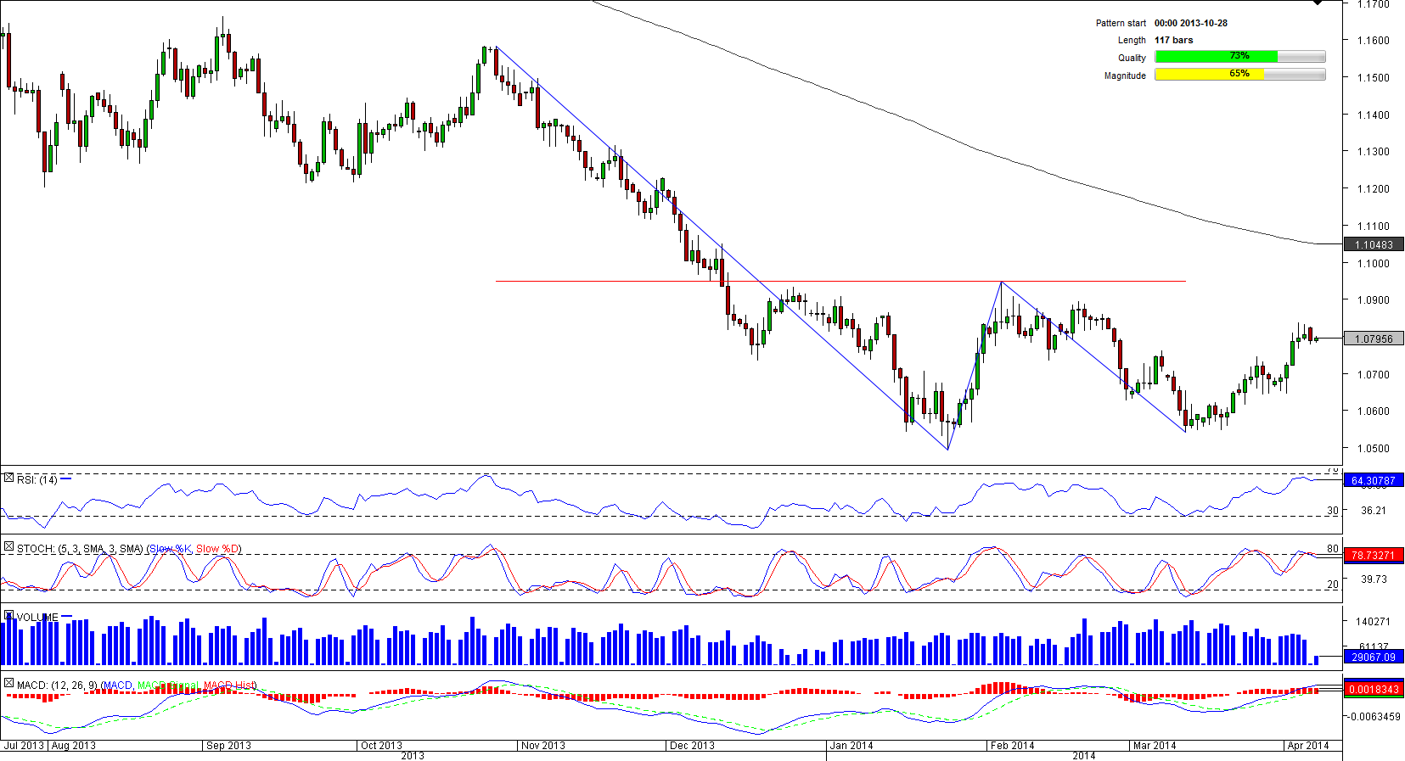Click the current price label 1.07956
Screen dimensions: 1405x761
point(1374,339)
